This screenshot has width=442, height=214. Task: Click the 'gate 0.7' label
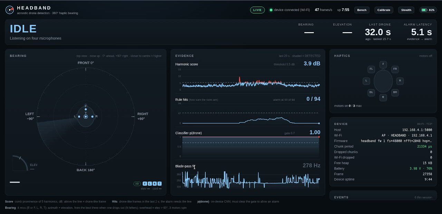tap(289, 133)
